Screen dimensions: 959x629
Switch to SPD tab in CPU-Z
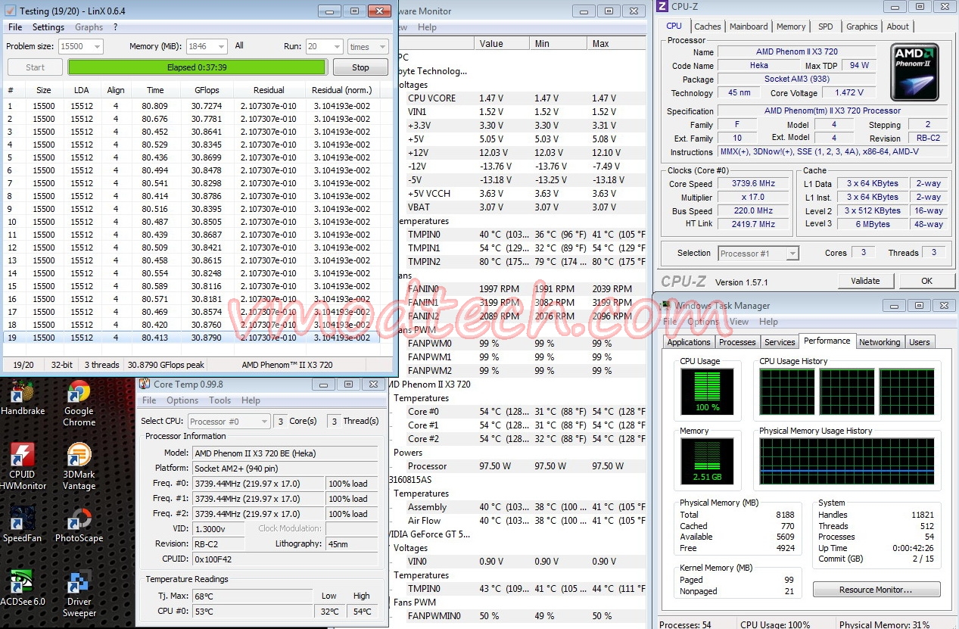(826, 26)
